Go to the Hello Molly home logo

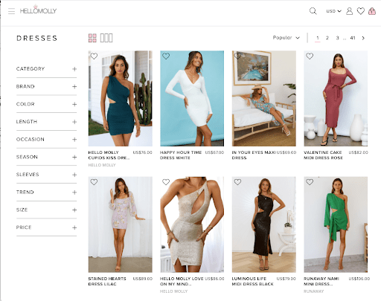pos(38,10)
